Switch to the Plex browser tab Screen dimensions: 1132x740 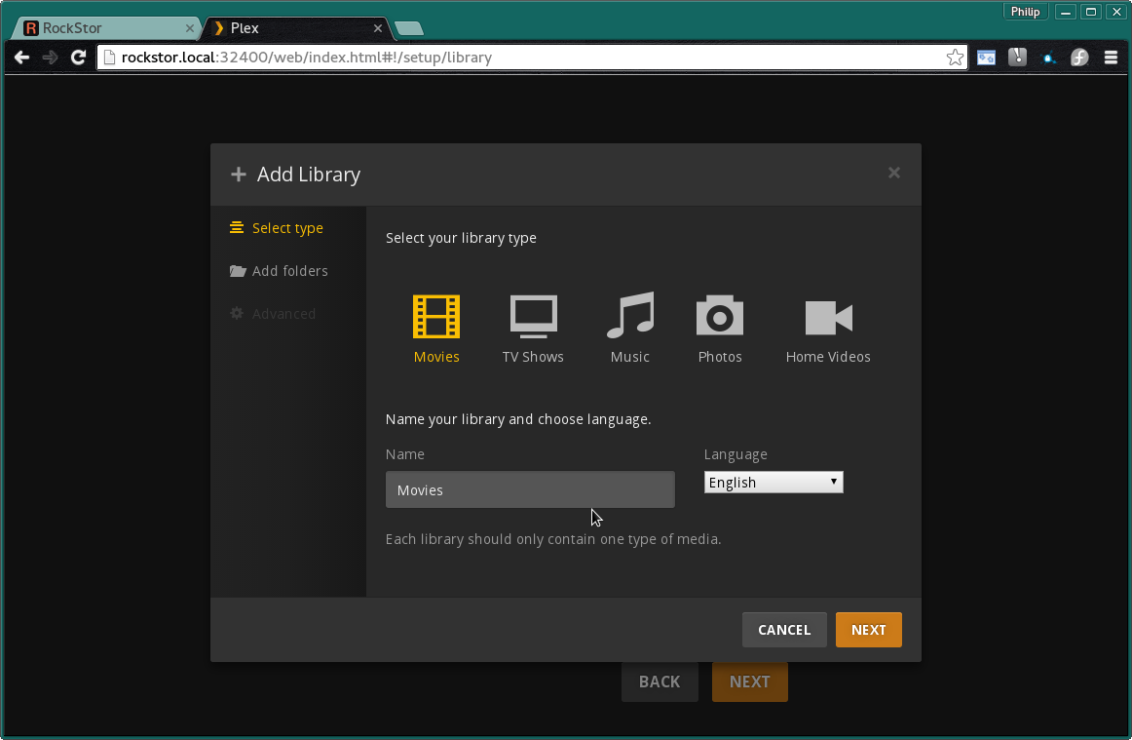pyautogui.click(x=297, y=28)
